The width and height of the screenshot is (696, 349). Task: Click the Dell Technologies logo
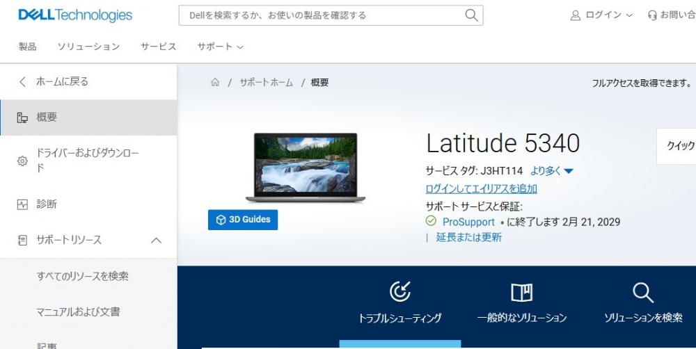pyautogui.click(x=75, y=15)
